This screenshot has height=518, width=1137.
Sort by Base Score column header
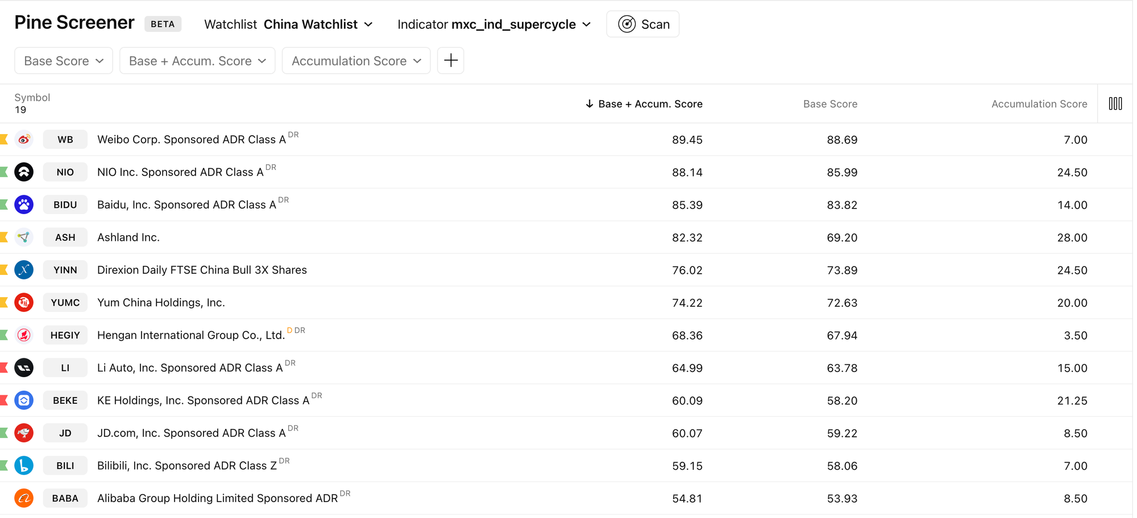tap(829, 104)
